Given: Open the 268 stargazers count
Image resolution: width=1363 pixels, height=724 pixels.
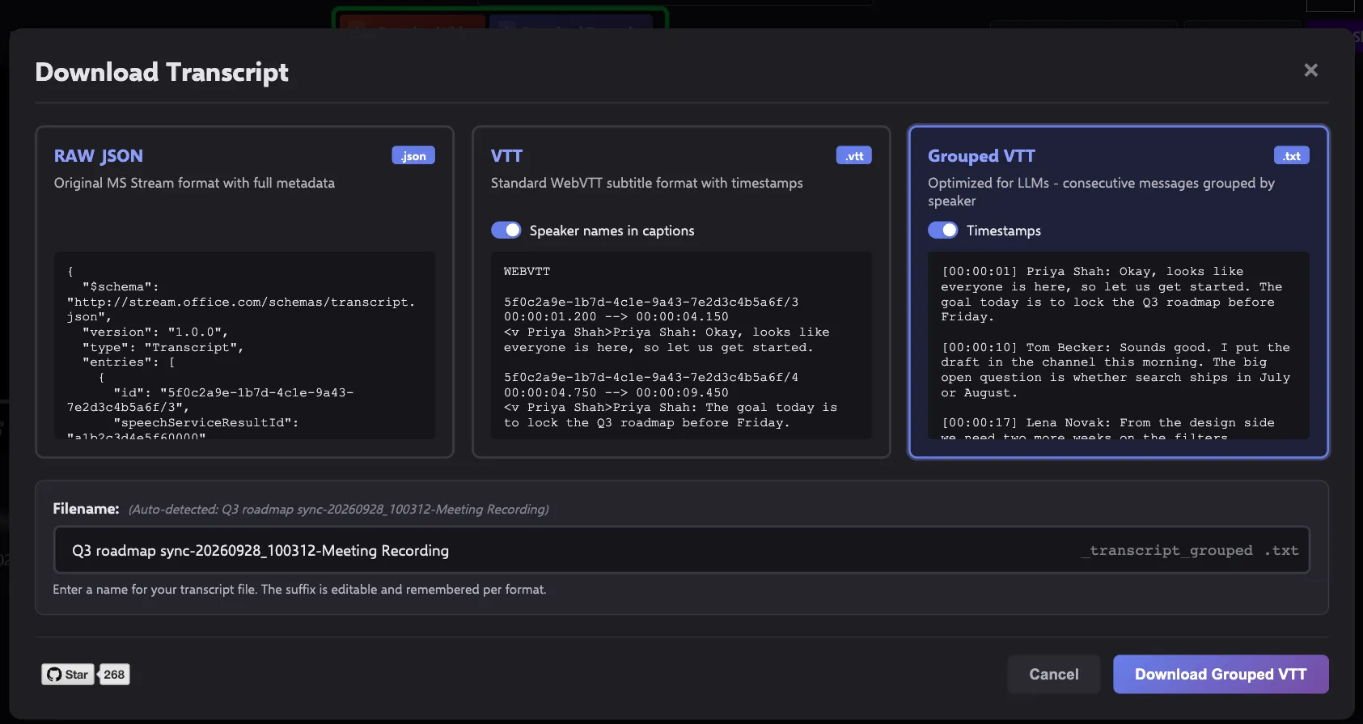Looking at the screenshot, I should pos(114,675).
